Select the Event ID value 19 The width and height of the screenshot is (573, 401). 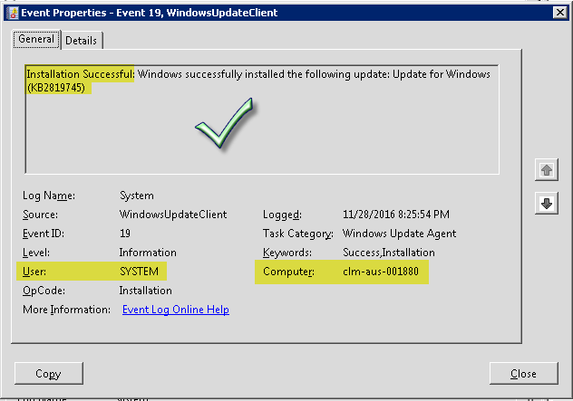[x=125, y=234]
